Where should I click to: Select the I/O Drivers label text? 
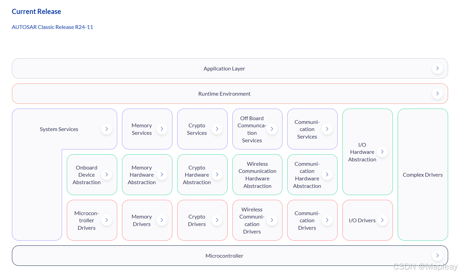[x=362, y=221]
